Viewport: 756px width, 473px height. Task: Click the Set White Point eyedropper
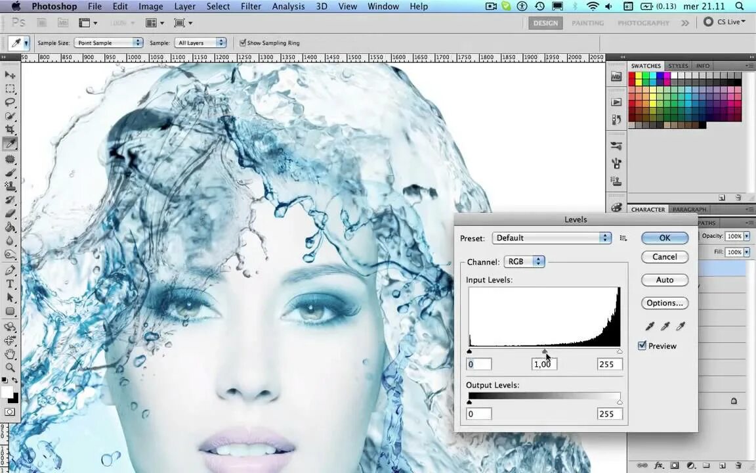tap(681, 327)
